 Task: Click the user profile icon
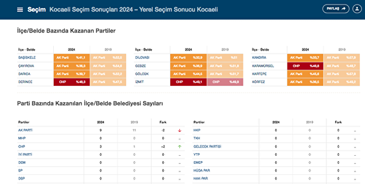click(357, 9)
